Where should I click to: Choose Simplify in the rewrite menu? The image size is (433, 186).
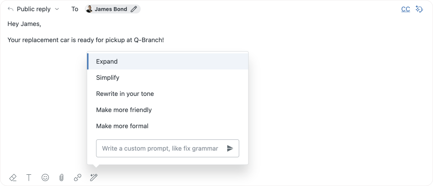click(108, 78)
